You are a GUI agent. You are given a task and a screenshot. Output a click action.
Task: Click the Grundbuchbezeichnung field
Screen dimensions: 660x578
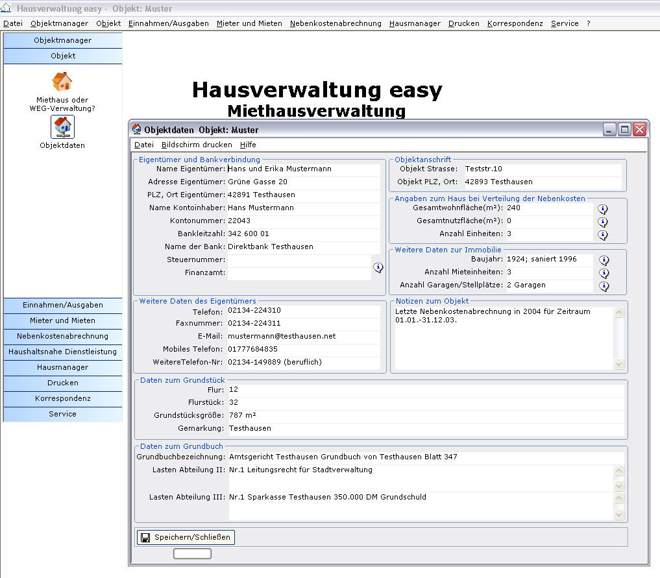click(426, 457)
